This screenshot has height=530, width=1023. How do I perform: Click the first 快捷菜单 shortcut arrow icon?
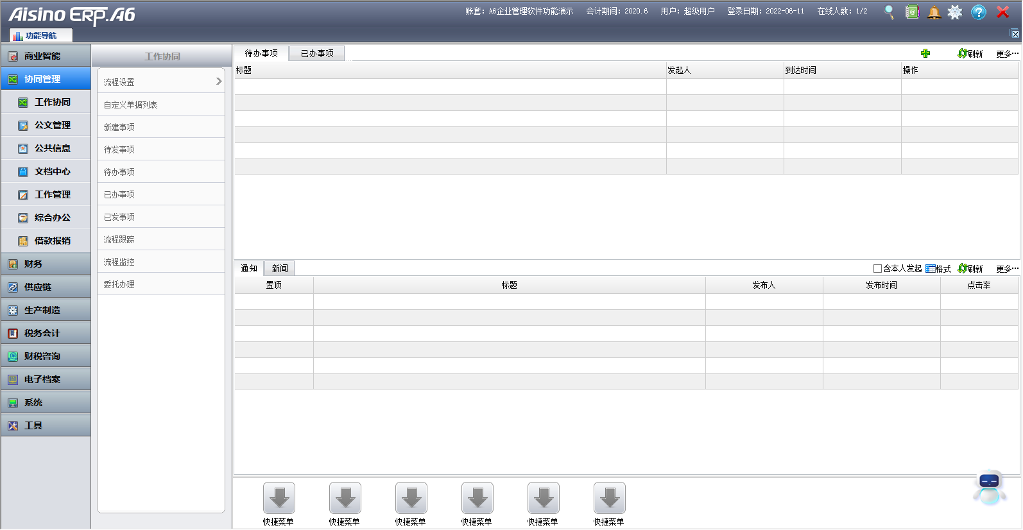pyautogui.click(x=279, y=498)
